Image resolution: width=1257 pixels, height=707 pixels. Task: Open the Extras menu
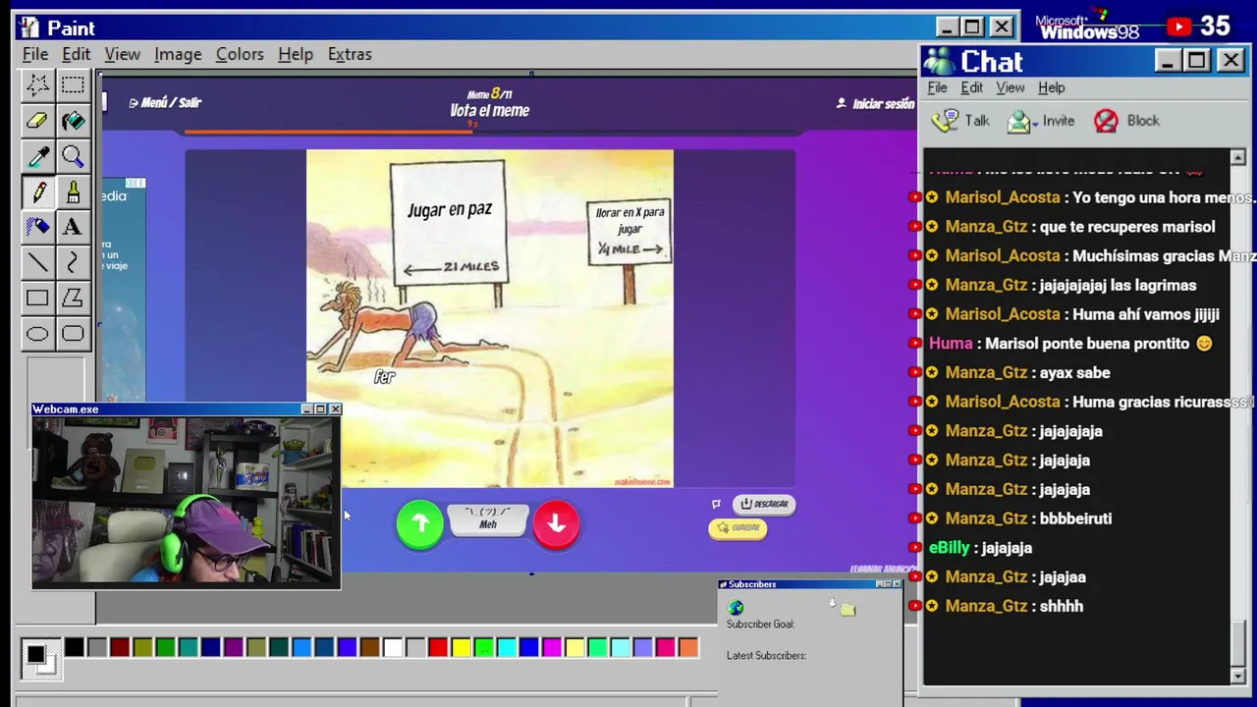click(x=350, y=54)
